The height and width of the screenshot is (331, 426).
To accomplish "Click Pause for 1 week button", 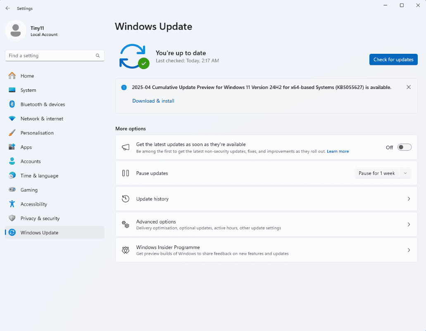I will 376,173.
